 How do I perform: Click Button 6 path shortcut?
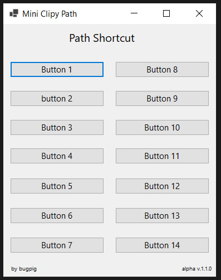(57, 216)
